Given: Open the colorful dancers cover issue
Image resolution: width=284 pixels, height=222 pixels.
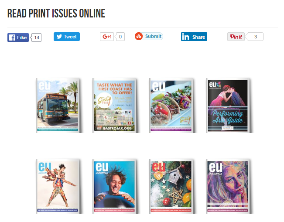Looking at the screenshot, I should 58,186.
